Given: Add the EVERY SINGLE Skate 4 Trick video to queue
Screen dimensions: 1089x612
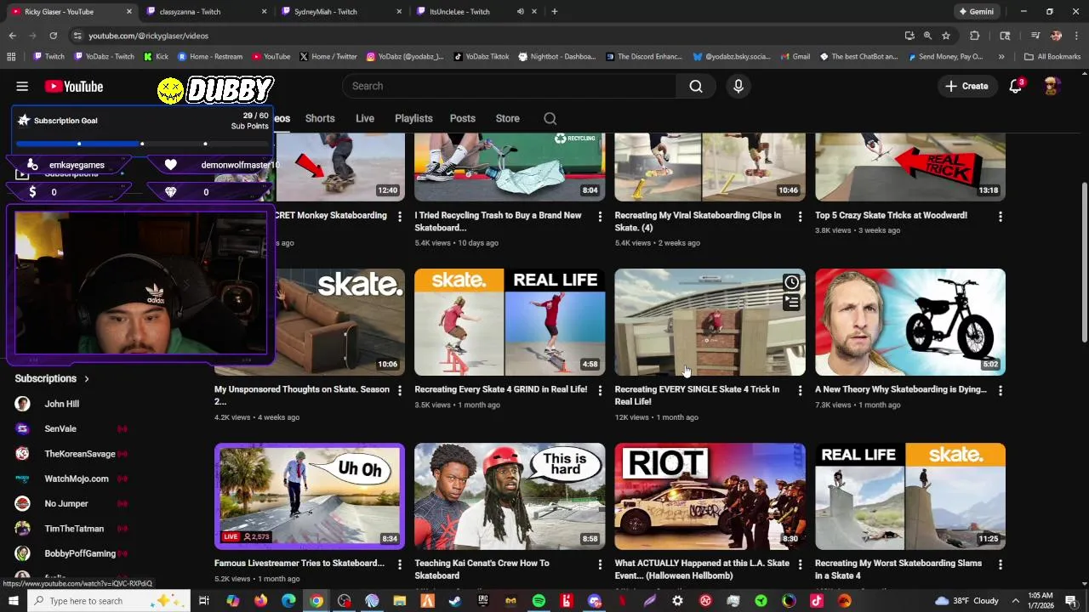Looking at the screenshot, I should coord(791,302).
